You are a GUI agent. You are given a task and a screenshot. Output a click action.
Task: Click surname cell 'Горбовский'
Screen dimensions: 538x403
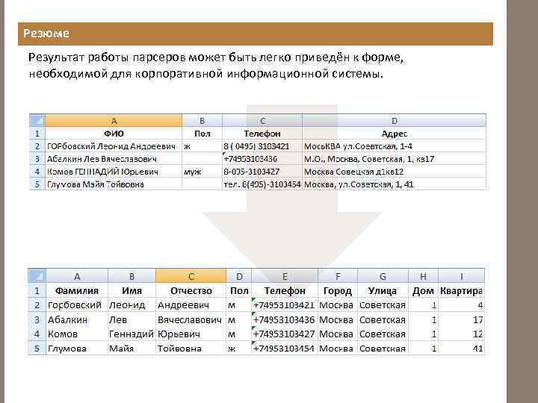click(77, 305)
